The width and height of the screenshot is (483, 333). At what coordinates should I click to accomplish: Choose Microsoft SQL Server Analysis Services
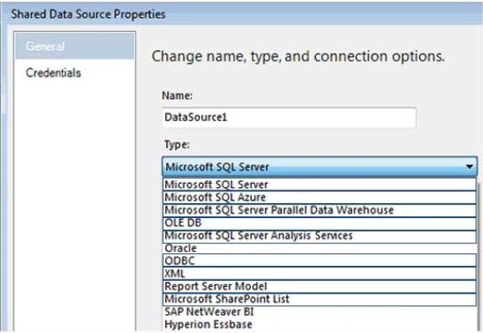(319, 236)
